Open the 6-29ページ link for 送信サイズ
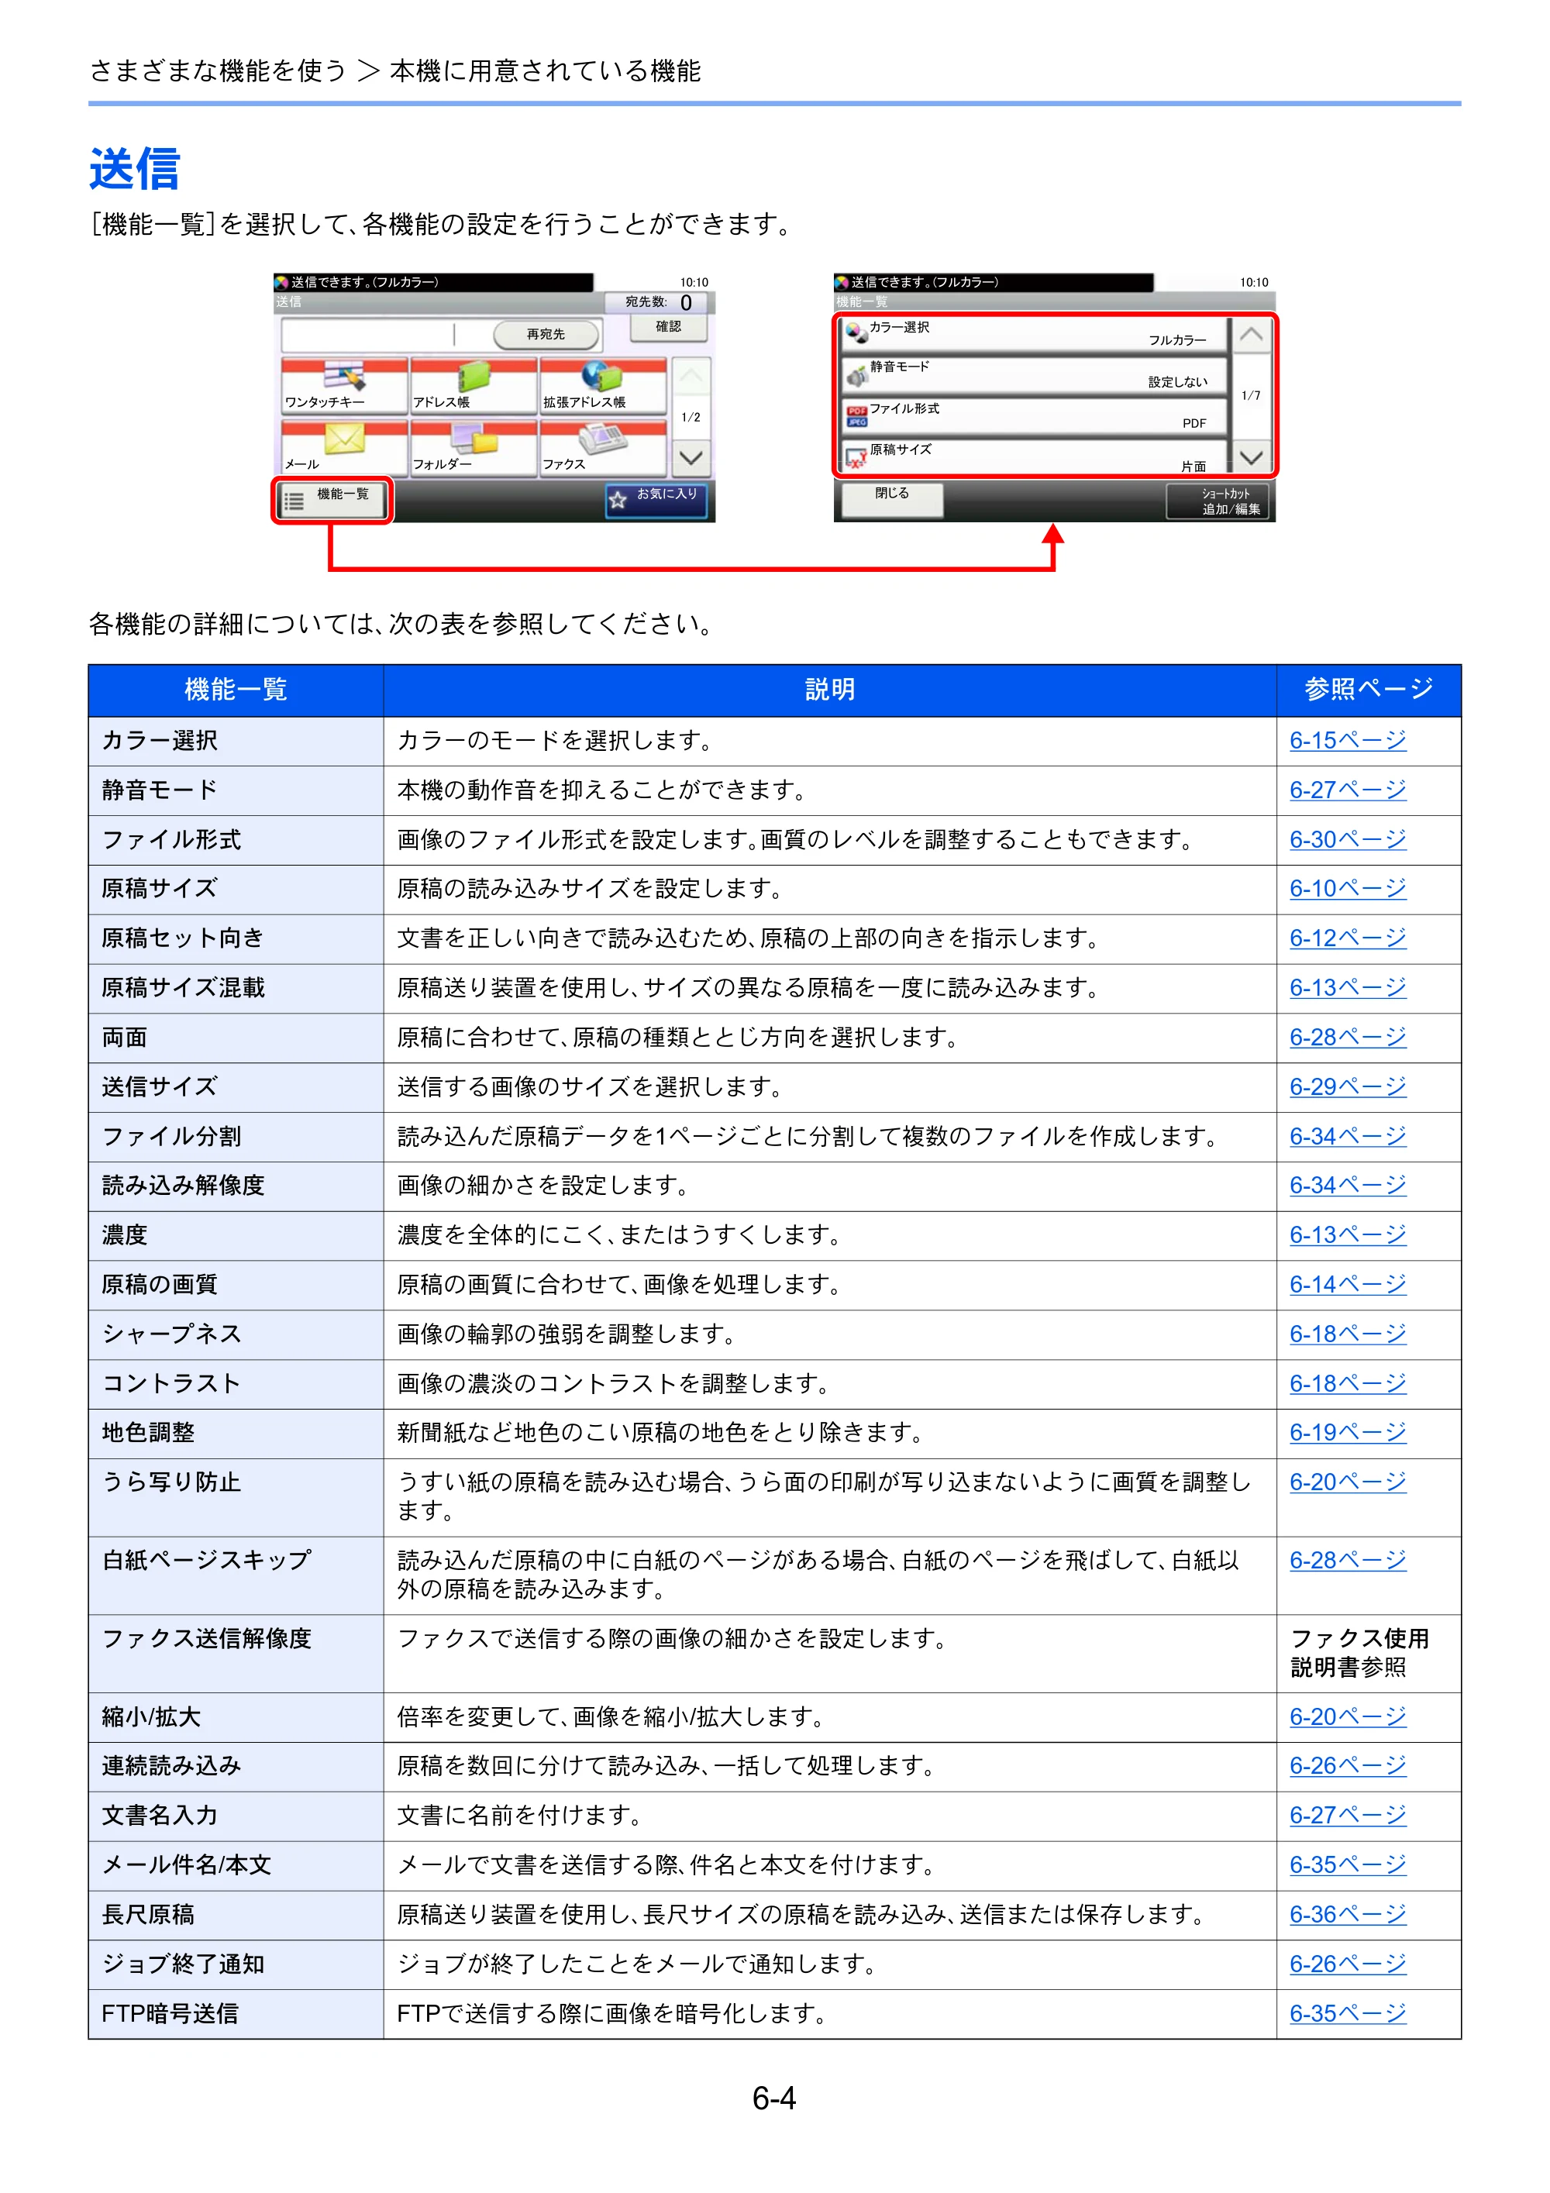The height and width of the screenshot is (2193, 1550). [x=1348, y=1087]
